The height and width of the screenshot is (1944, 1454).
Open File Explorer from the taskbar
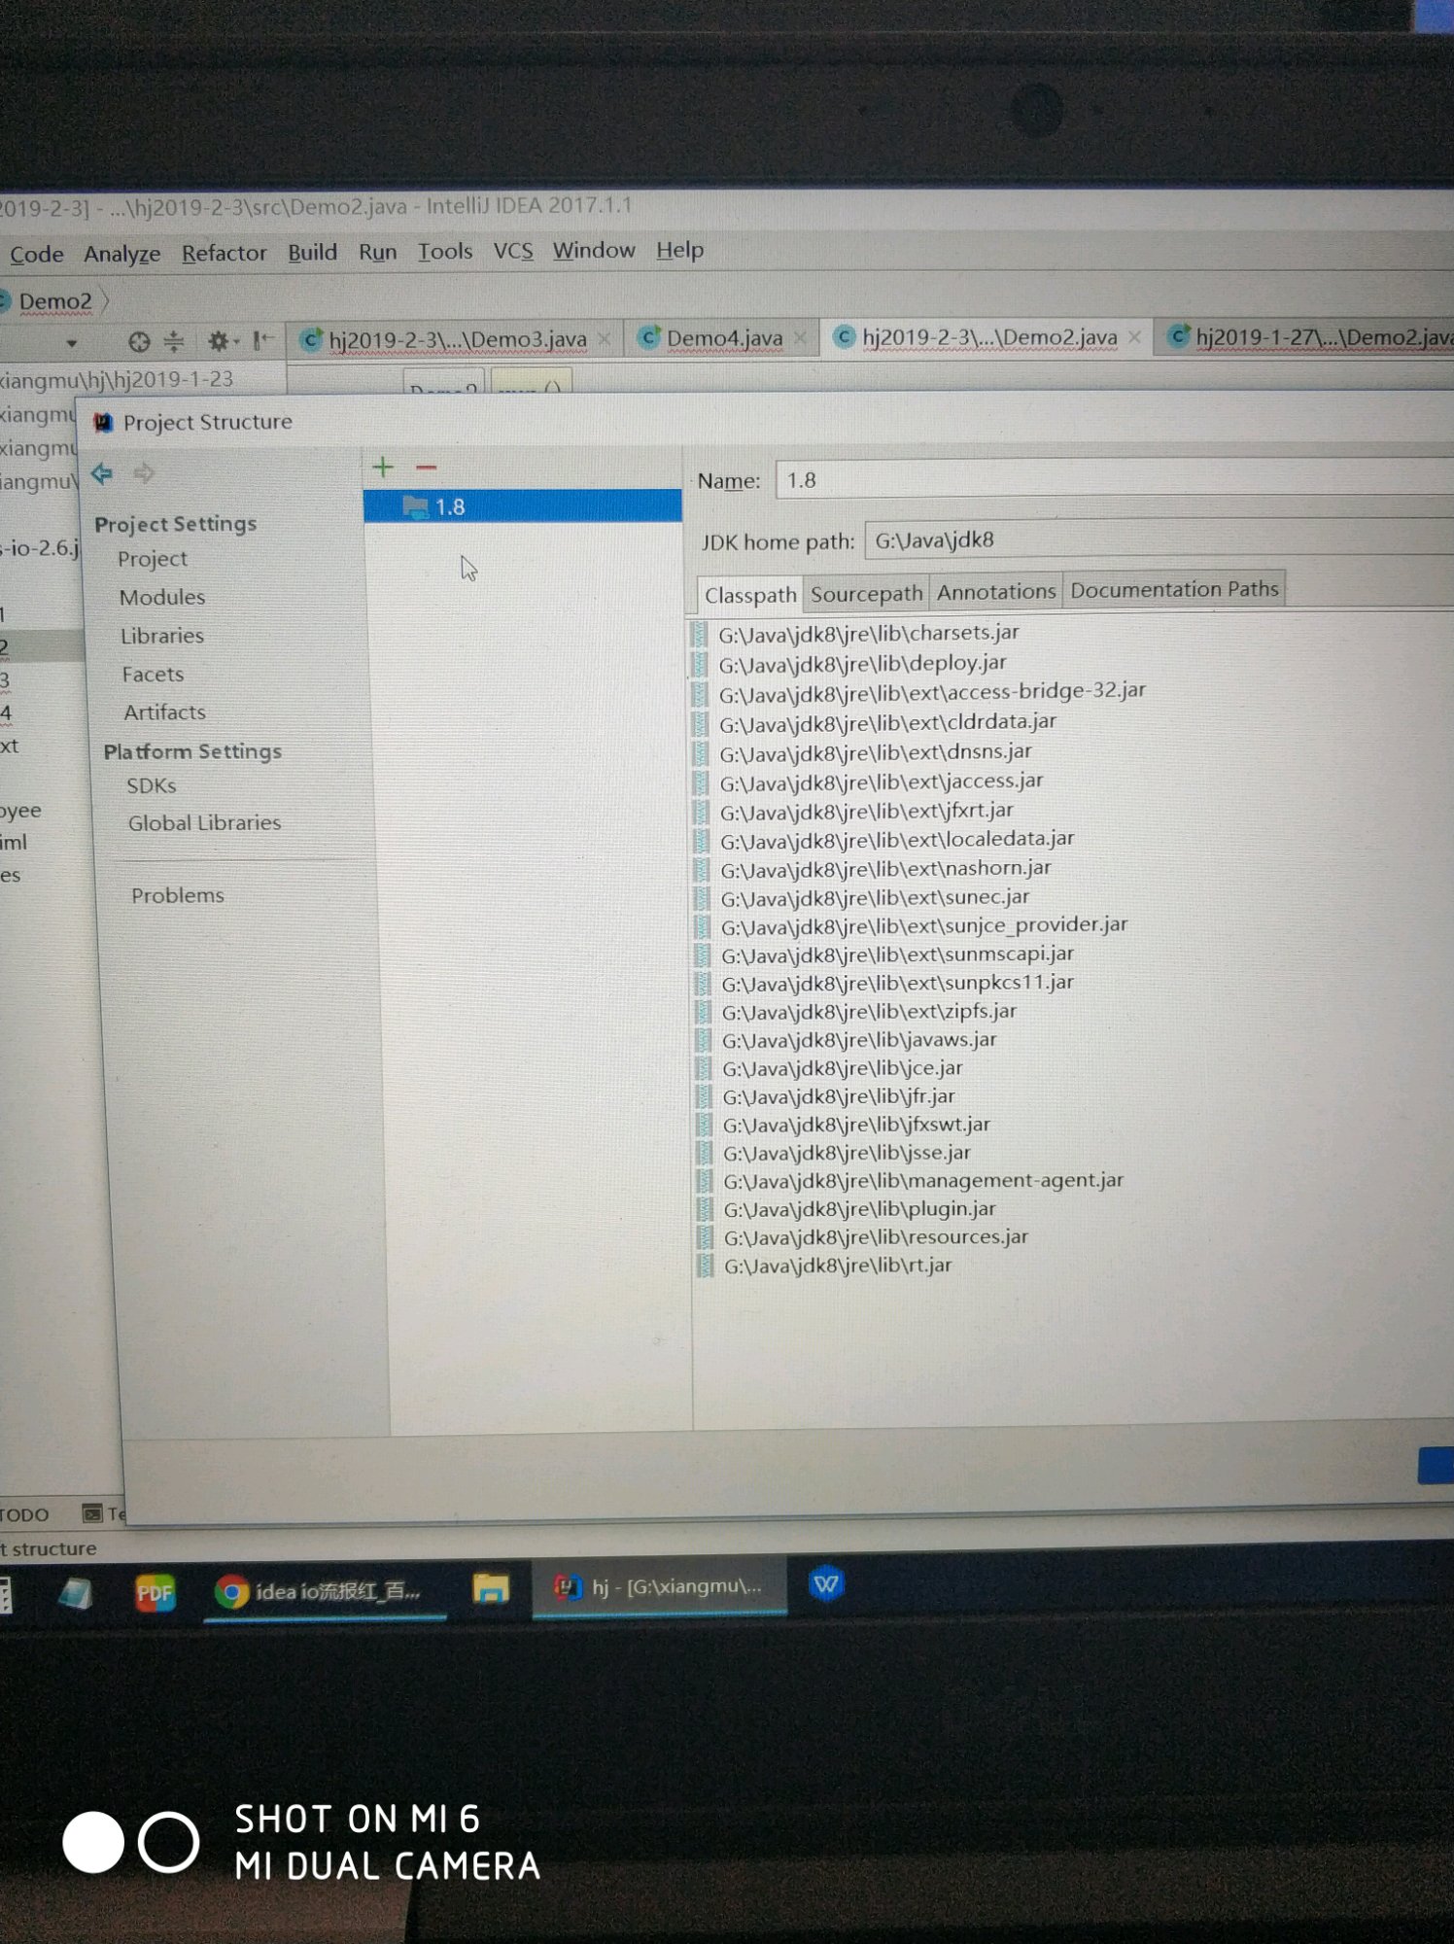(491, 1589)
